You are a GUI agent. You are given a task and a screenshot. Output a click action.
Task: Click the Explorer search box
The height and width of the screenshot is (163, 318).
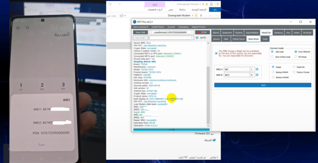click(112, 16)
